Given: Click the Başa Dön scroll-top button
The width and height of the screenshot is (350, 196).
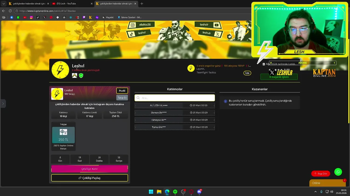Looking at the screenshot, I should click(321, 174).
